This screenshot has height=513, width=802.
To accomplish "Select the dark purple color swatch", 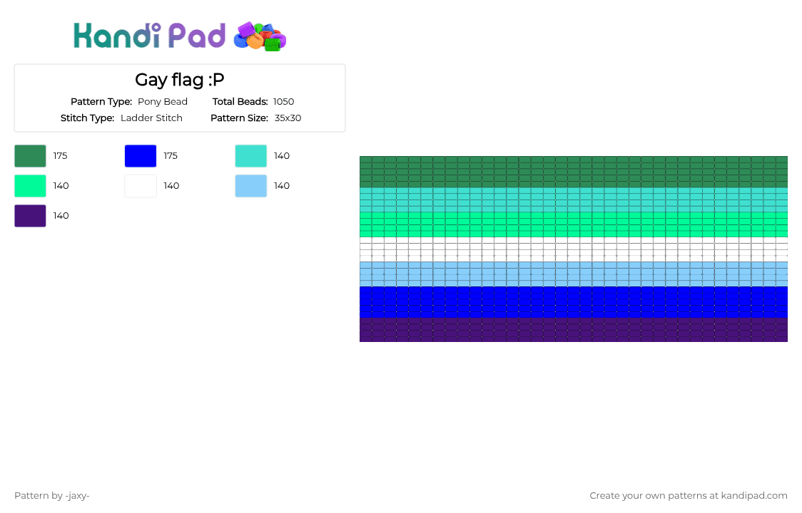I will (30, 216).
